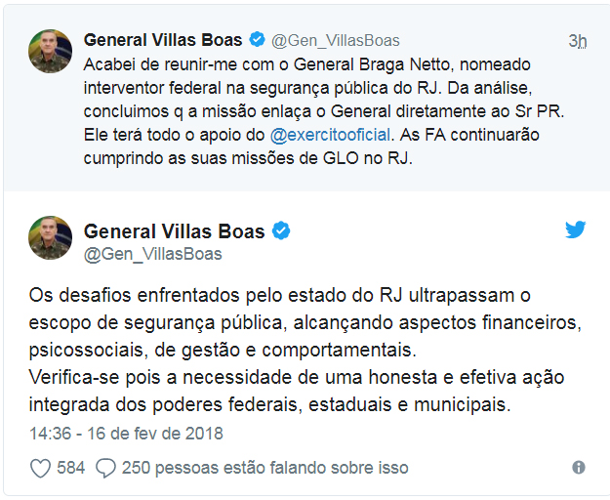Click the verified badge in the quoted tweet header
The image size is (610, 500).
coord(257,40)
